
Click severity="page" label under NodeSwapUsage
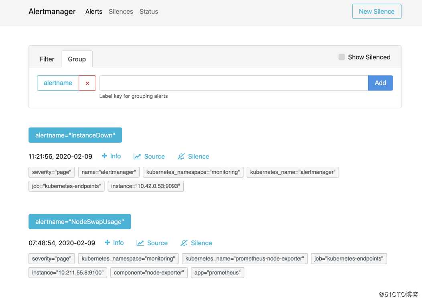tap(52, 259)
